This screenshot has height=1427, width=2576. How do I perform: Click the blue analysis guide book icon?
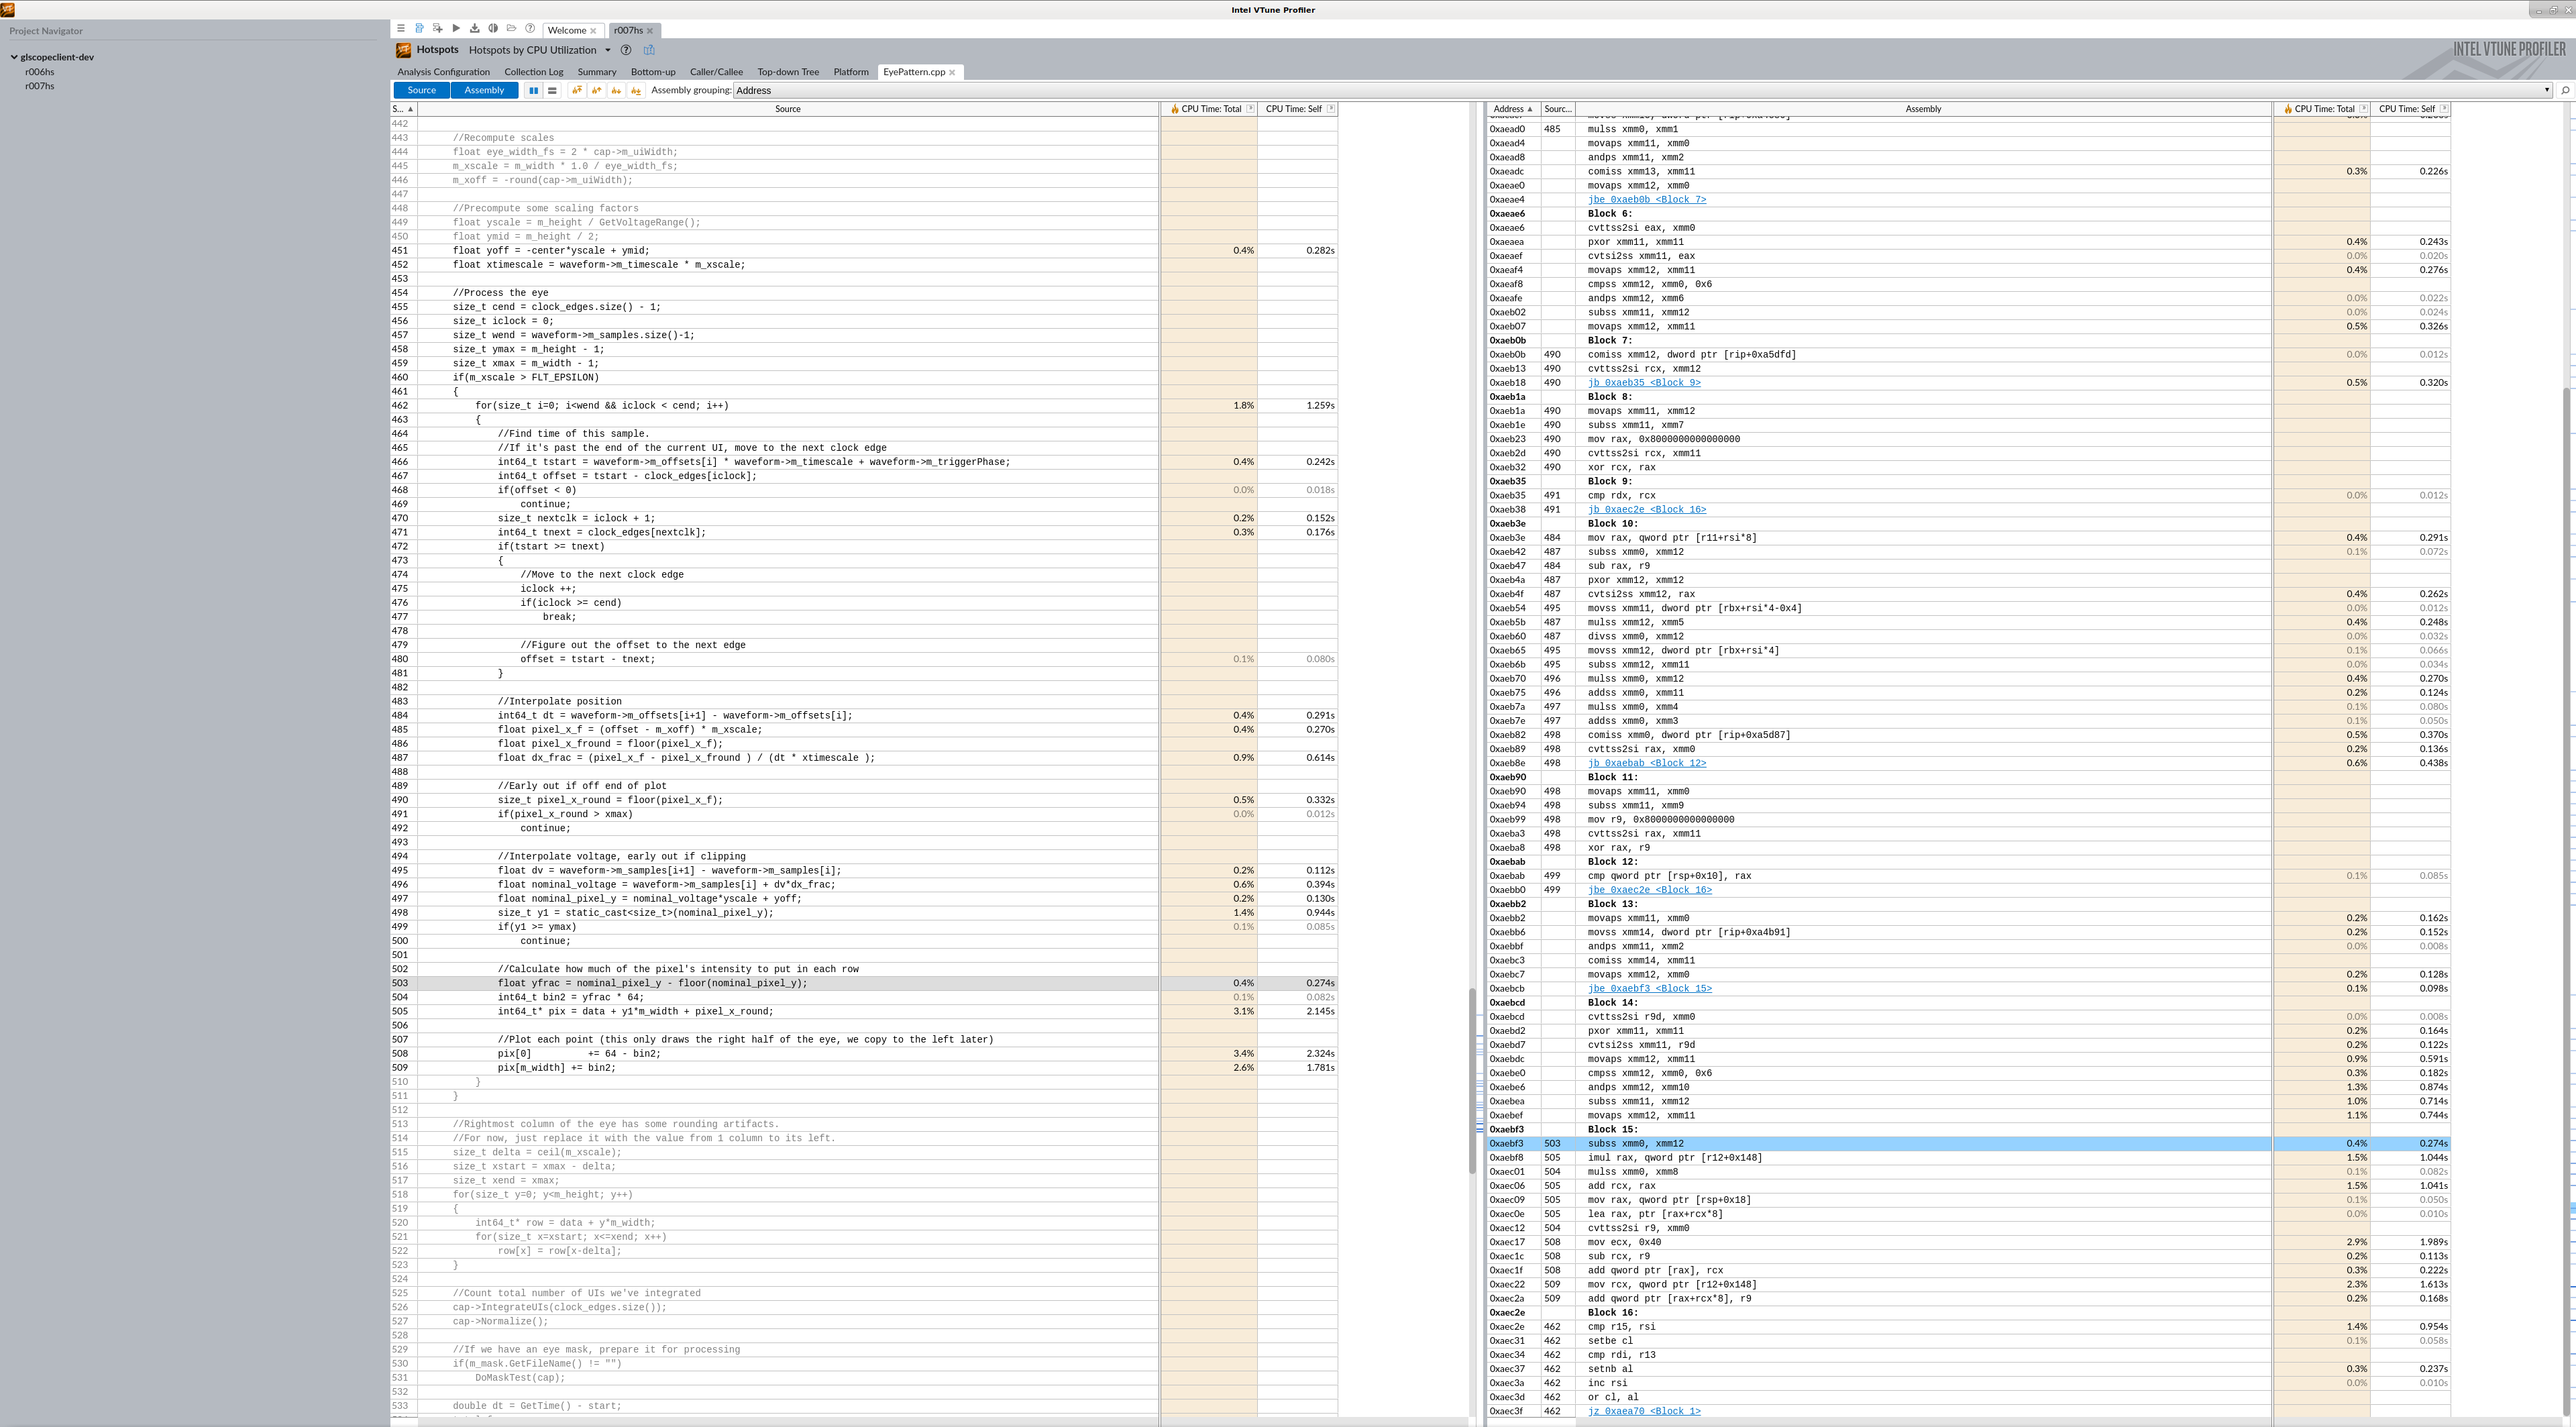[649, 50]
